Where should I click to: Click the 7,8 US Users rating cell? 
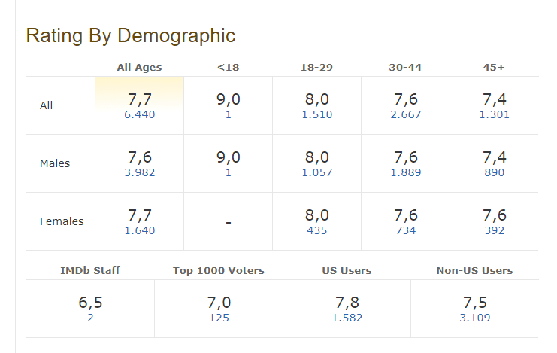pos(347,309)
